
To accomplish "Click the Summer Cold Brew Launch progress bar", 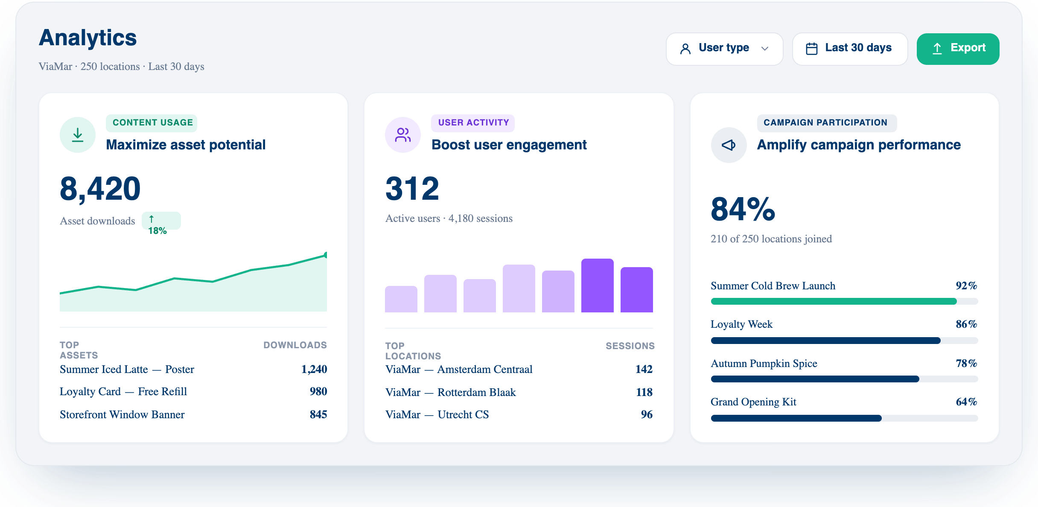I will (x=844, y=301).
